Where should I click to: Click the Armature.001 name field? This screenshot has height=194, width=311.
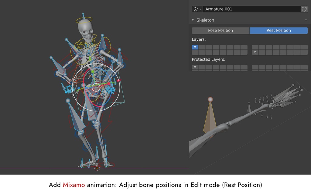[251, 9]
